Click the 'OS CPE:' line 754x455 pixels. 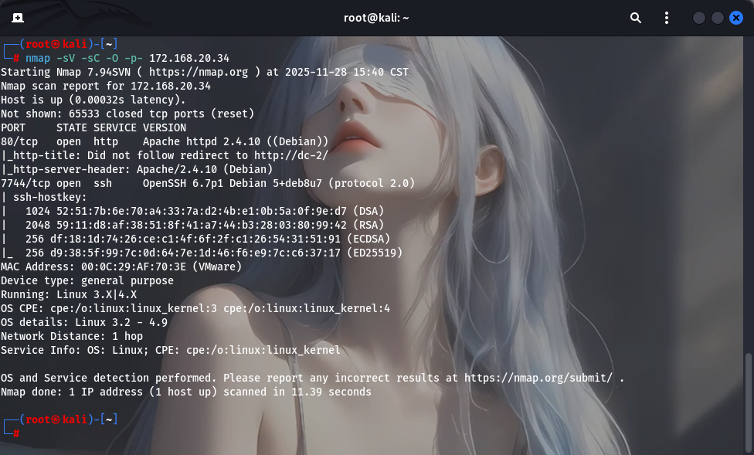[195, 308]
